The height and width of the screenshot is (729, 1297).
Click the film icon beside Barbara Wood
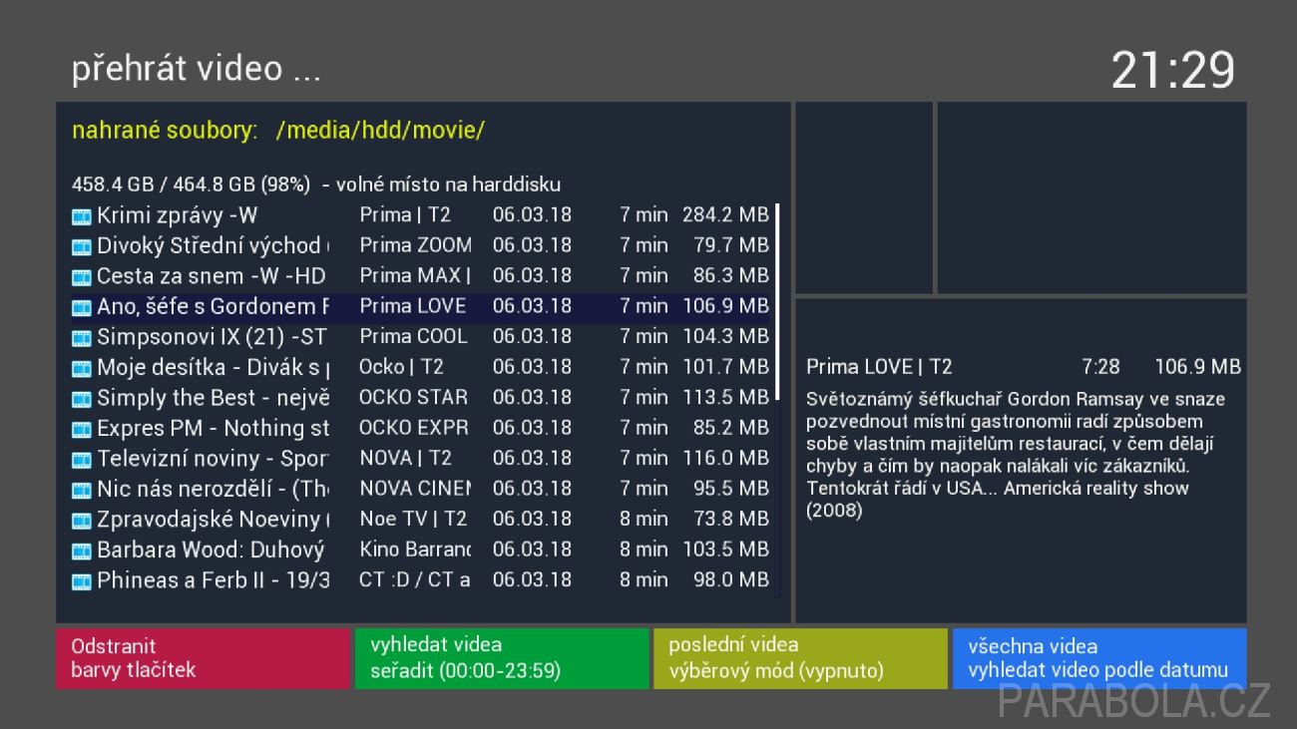click(x=81, y=550)
